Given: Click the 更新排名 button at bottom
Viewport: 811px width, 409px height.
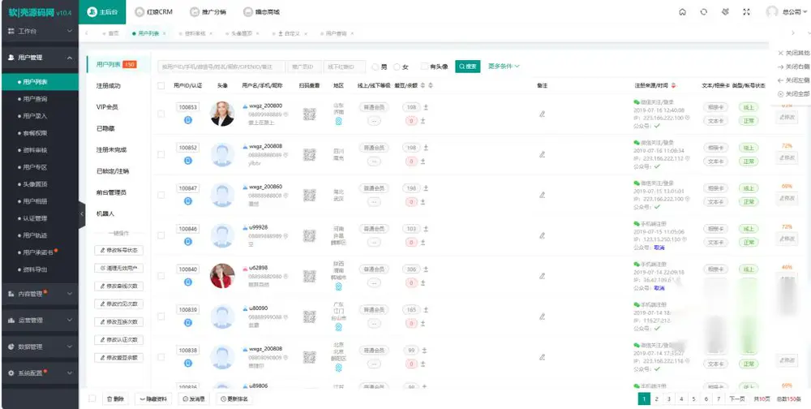Looking at the screenshot, I should 234,398.
